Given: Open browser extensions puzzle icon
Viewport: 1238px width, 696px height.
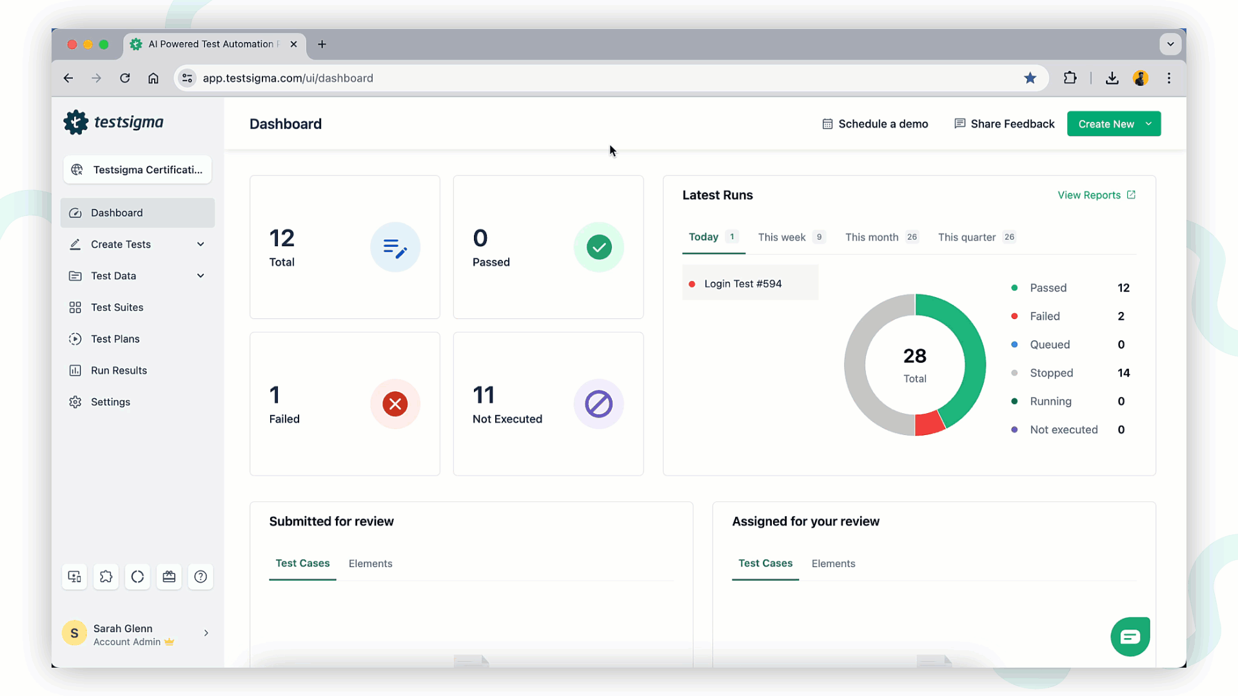Looking at the screenshot, I should [x=1070, y=78].
